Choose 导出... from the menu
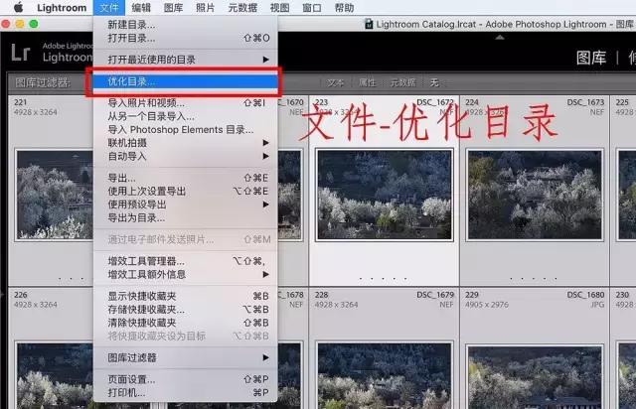The height and width of the screenshot is (409, 636). [x=186, y=178]
